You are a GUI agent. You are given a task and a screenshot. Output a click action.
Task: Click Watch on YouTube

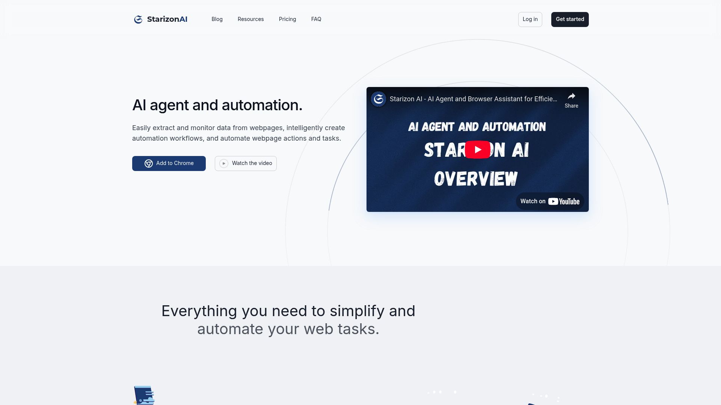pyautogui.click(x=550, y=201)
